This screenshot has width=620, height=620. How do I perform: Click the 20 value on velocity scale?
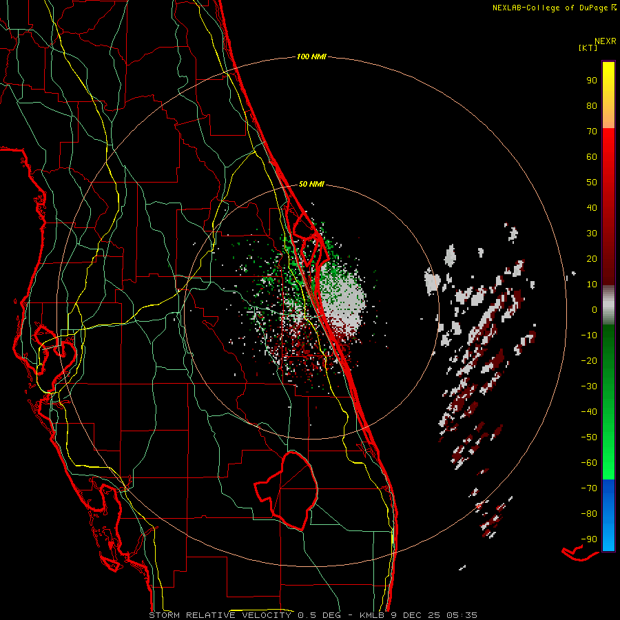592,259
